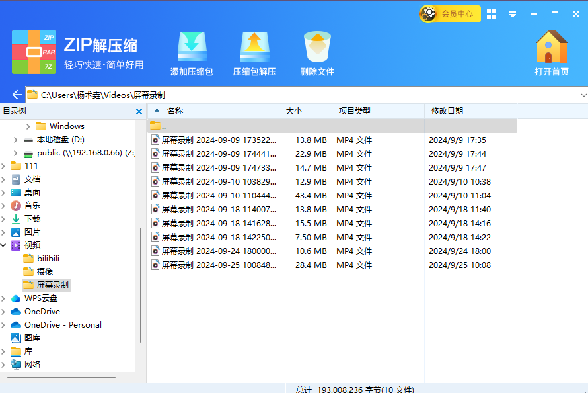Expand the OneDrive - Personal node
Image resolution: width=588 pixels, height=393 pixels.
4,325
